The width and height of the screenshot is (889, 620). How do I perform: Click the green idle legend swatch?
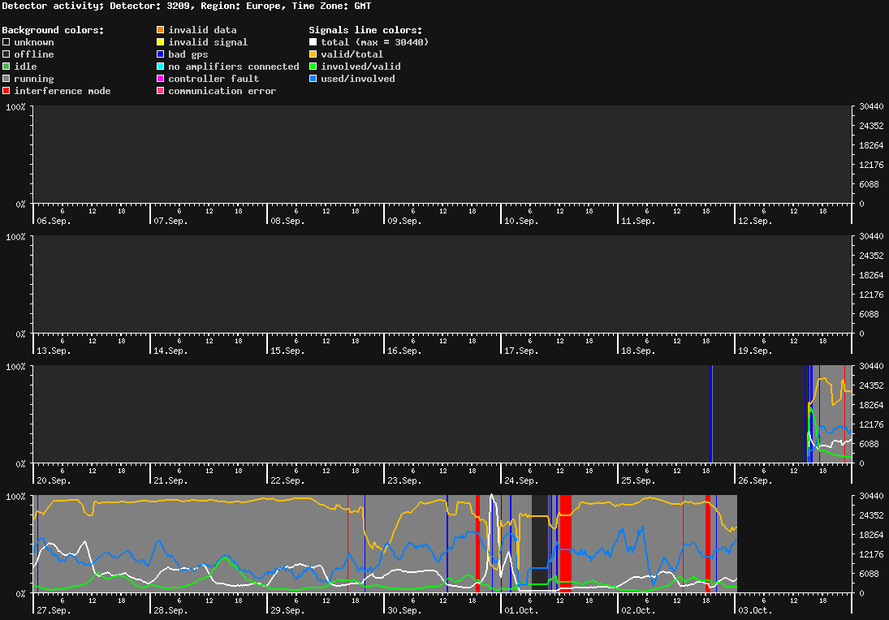(x=6, y=67)
